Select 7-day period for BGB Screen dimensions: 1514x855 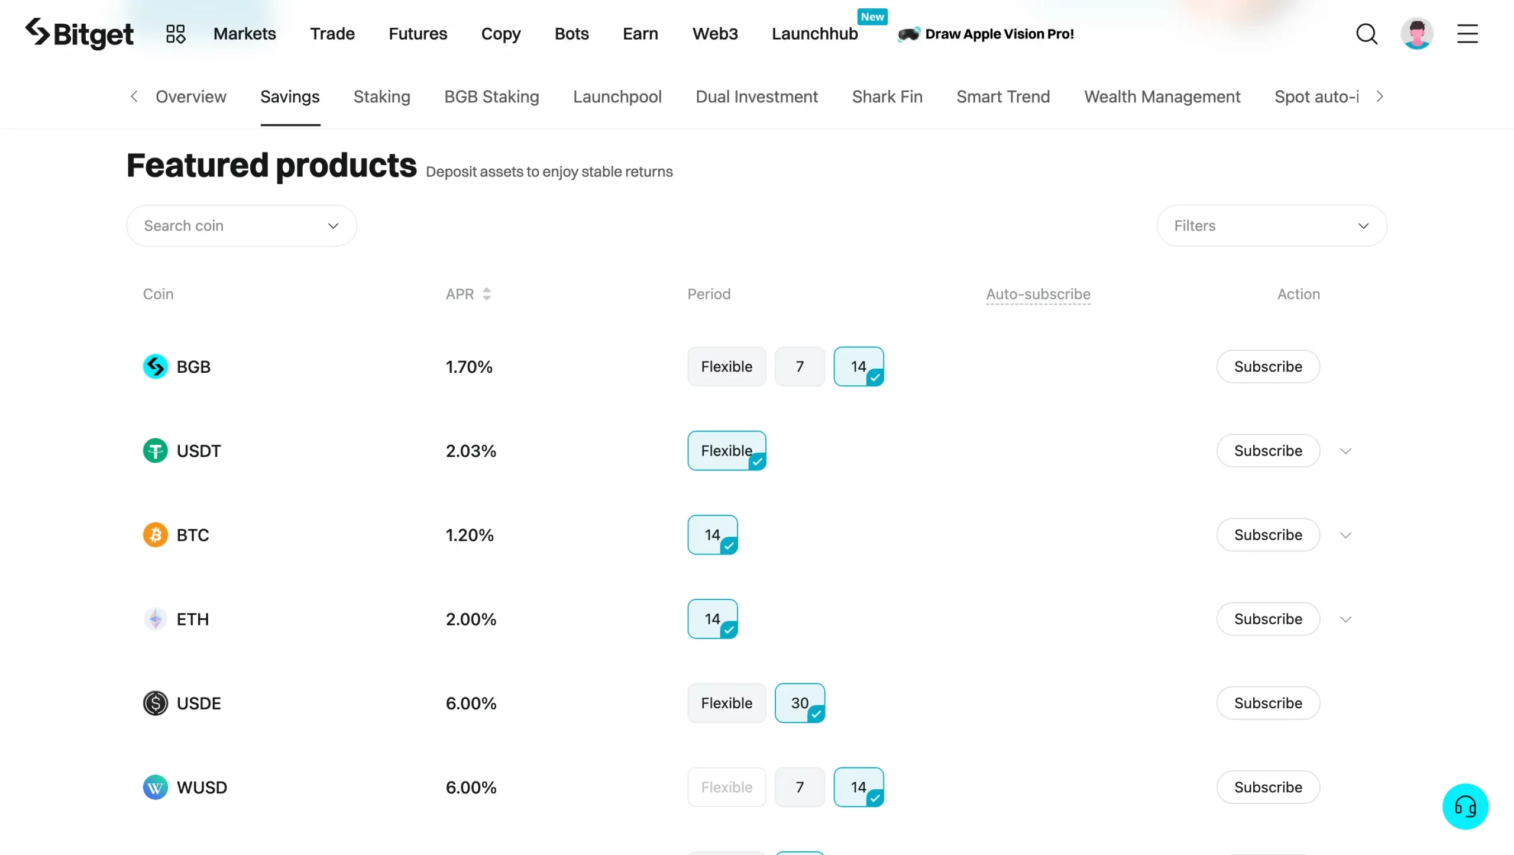tap(800, 367)
